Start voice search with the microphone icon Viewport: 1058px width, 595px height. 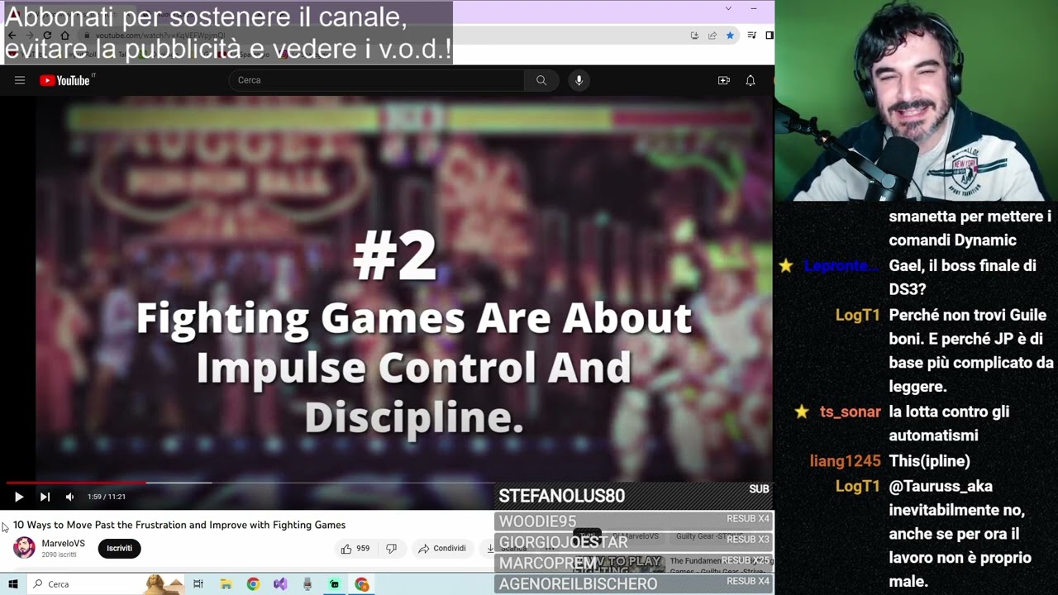pyautogui.click(x=579, y=80)
